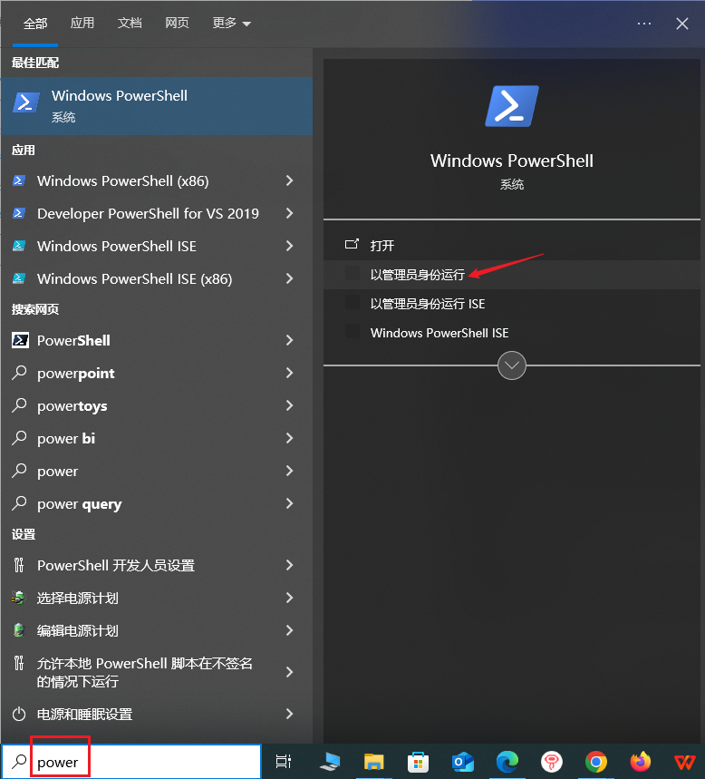The image size is (705, 779).
Task: Click the PowerShell 开发人员设置 tools icon
Action: click(x=19, y=565)
